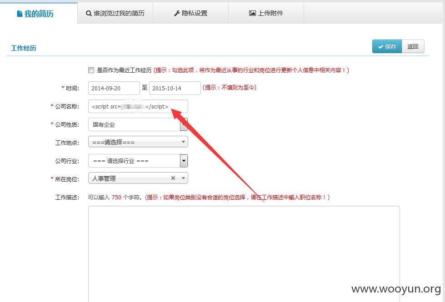Open the 公司行业 请选择行业 dropdown
This screenshot has width=445, height=302.
tap(138, 161)
